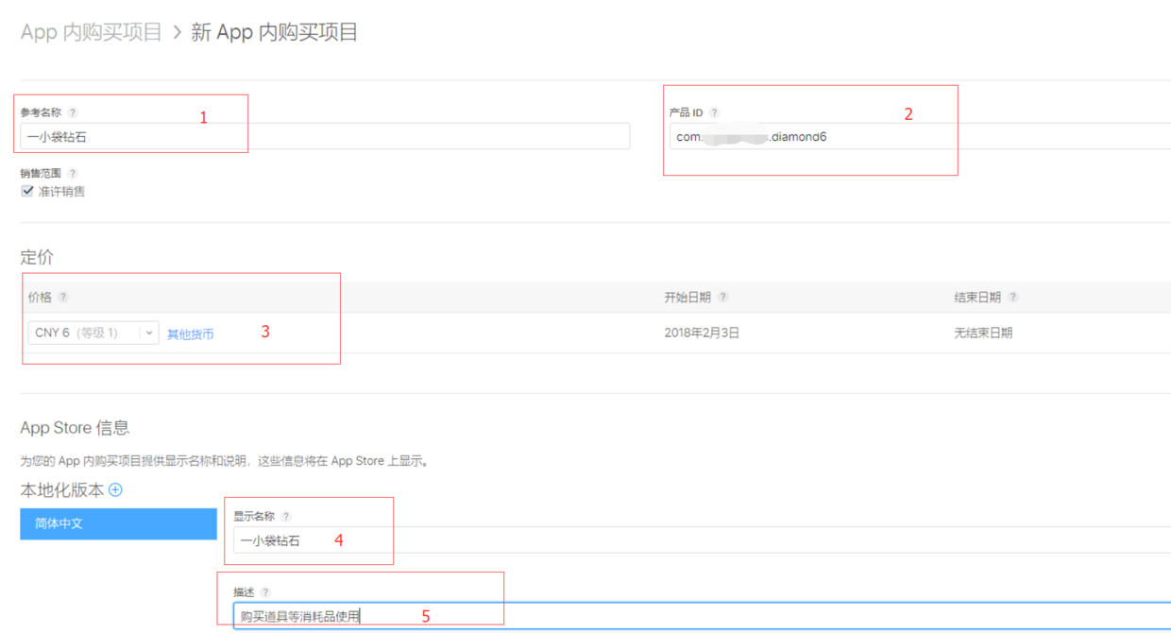Screen dimensions: 1171x633
Task: Click inside the 参考名称 input containing 一小袋钻石
Action: coord(189,136)
